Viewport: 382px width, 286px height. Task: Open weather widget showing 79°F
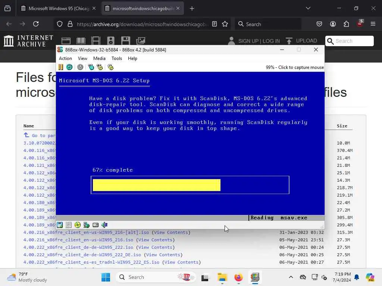click(x=27, y=277)
